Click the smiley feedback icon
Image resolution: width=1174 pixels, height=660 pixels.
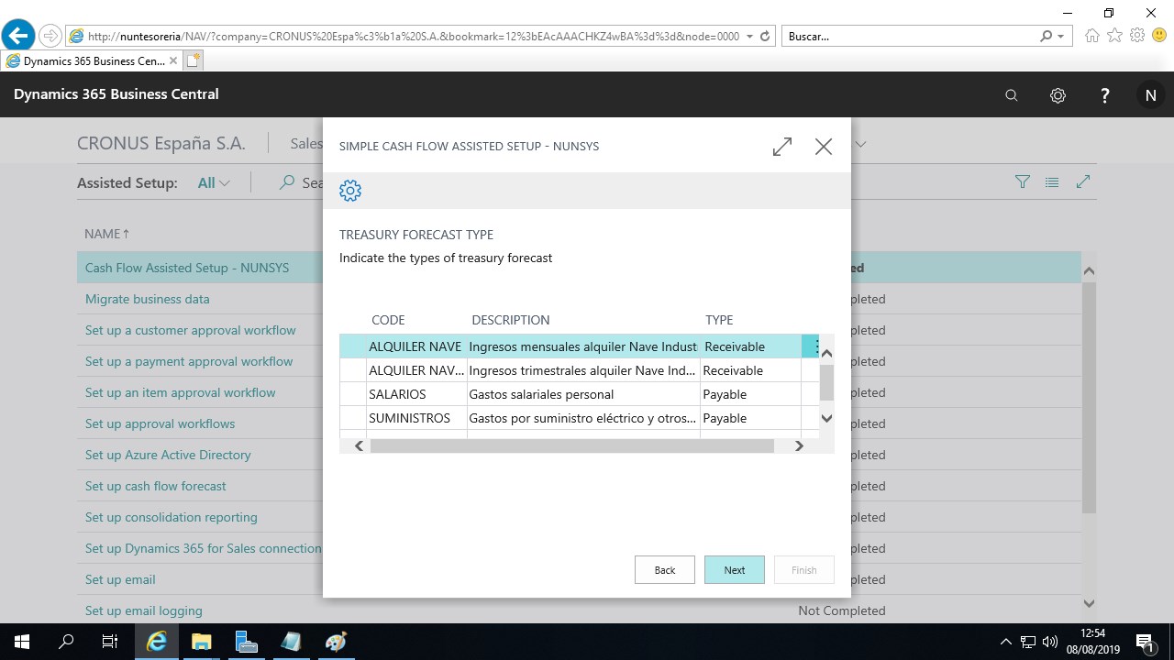pos(1159,36)
